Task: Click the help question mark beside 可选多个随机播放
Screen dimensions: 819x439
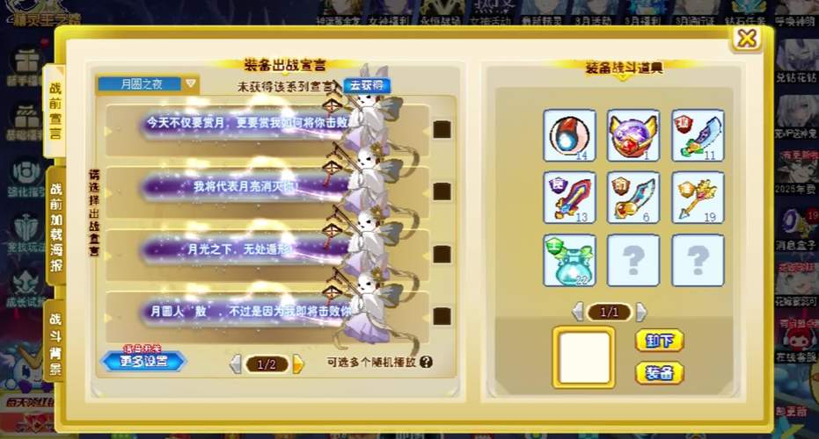Action: tap(426, 362)
